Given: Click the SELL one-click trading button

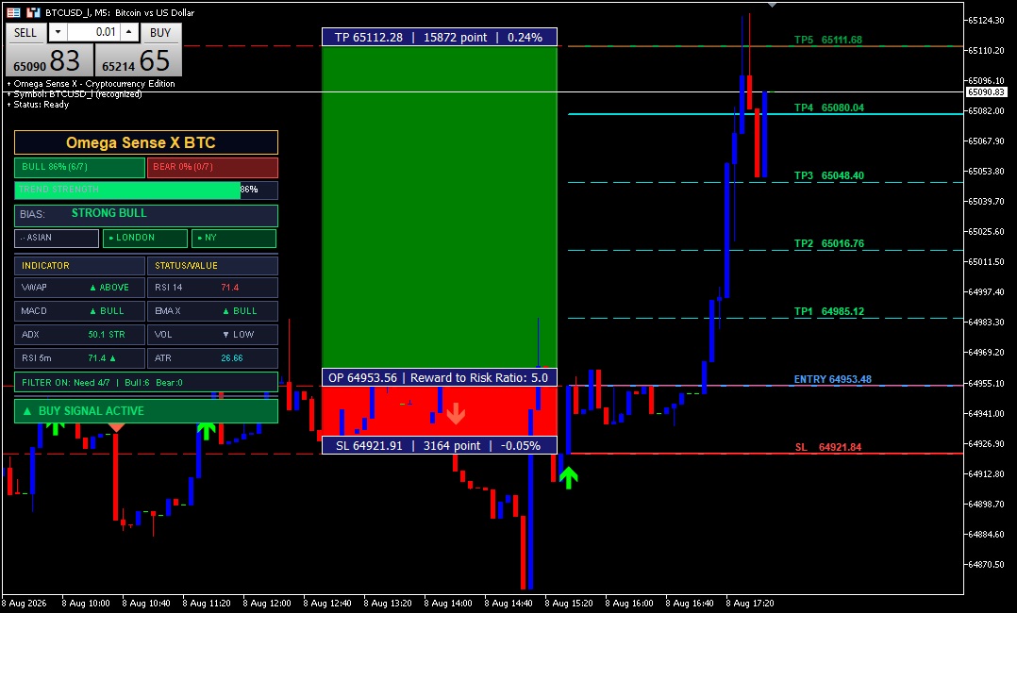Looking at the screenshot, I should tap(26, 32).
